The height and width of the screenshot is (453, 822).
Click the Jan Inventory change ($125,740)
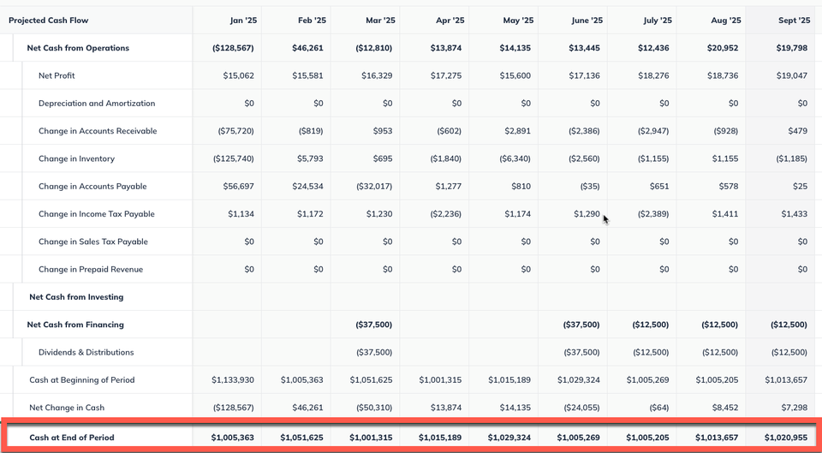[233, 159]
